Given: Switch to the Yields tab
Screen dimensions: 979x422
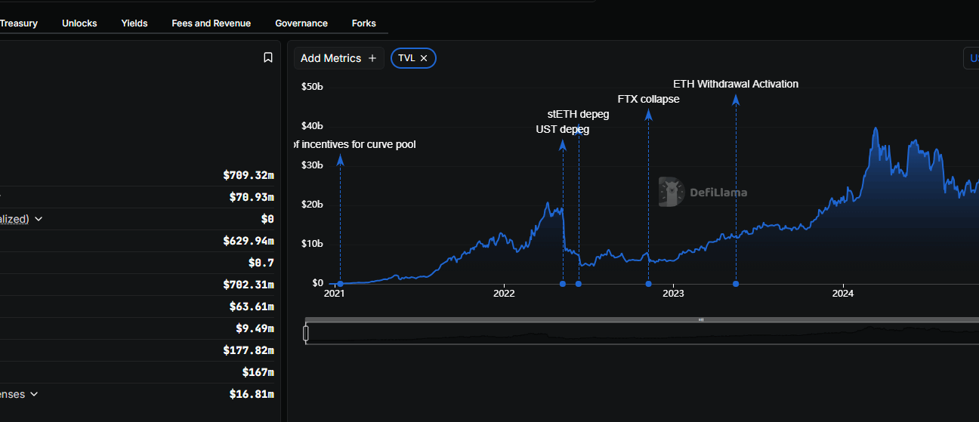Looking at the screenshot, I should (134, 23).
